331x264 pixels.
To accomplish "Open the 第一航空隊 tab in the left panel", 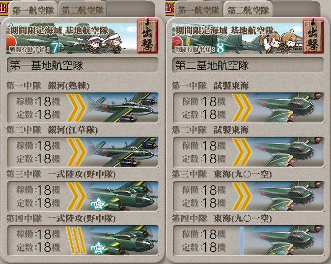I will (x=33, y=10).
